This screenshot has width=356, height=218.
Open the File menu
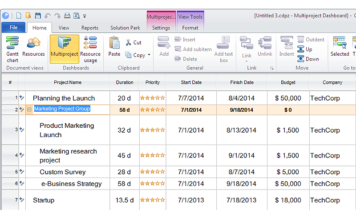[x=13, y=28]
